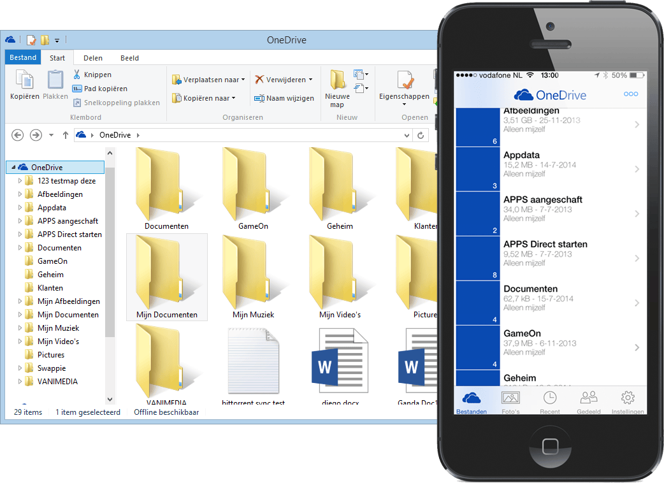Image resolution: width=664 pixels, height=483 pixels.
Task: Tap Gedeeld tab in phone app
Action: point(589,403)
